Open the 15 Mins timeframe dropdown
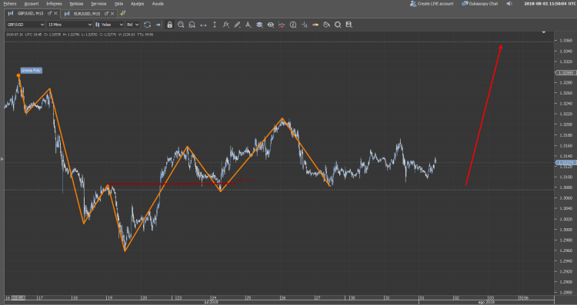577x305 pixels. click(69, 25)
